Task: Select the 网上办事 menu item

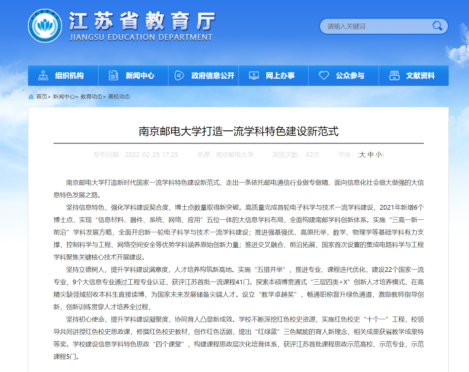Action: [280, 76]
